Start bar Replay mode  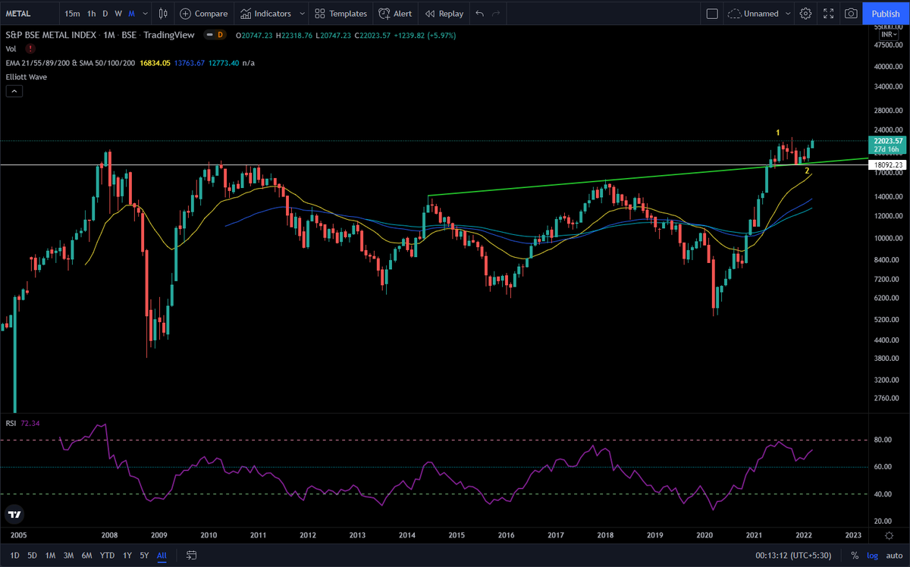coord(444,14)
